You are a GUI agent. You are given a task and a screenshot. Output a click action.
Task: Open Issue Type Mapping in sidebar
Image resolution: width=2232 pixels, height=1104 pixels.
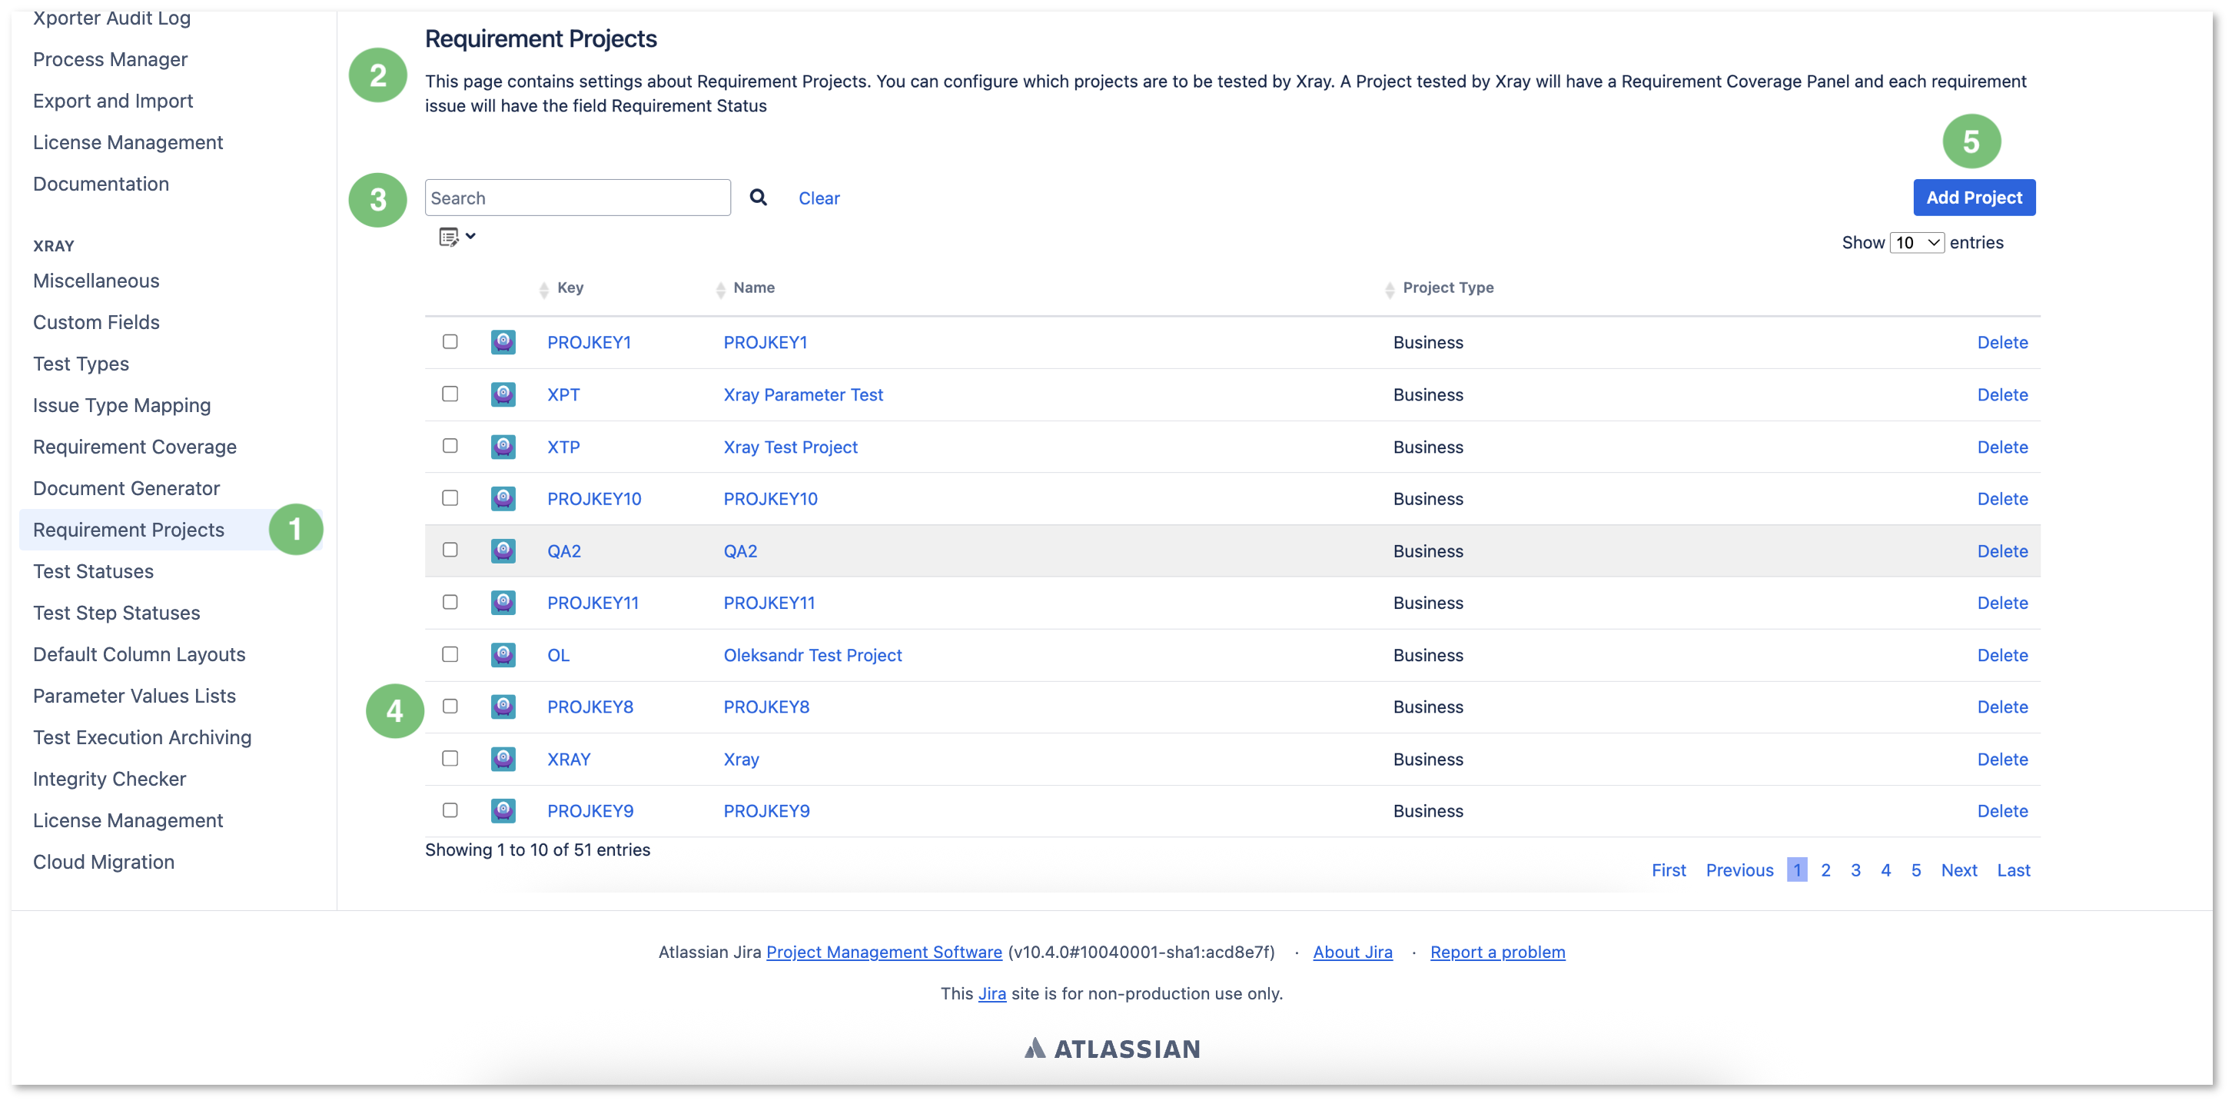(122, 406)
